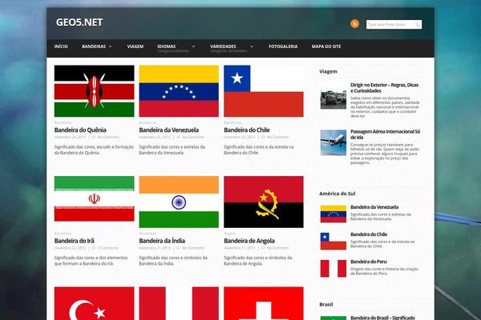This screenshot has height=320, width=481.
Task: Open the airplane photo thumbnail in Viagem
Action: [x=333, y=142]
